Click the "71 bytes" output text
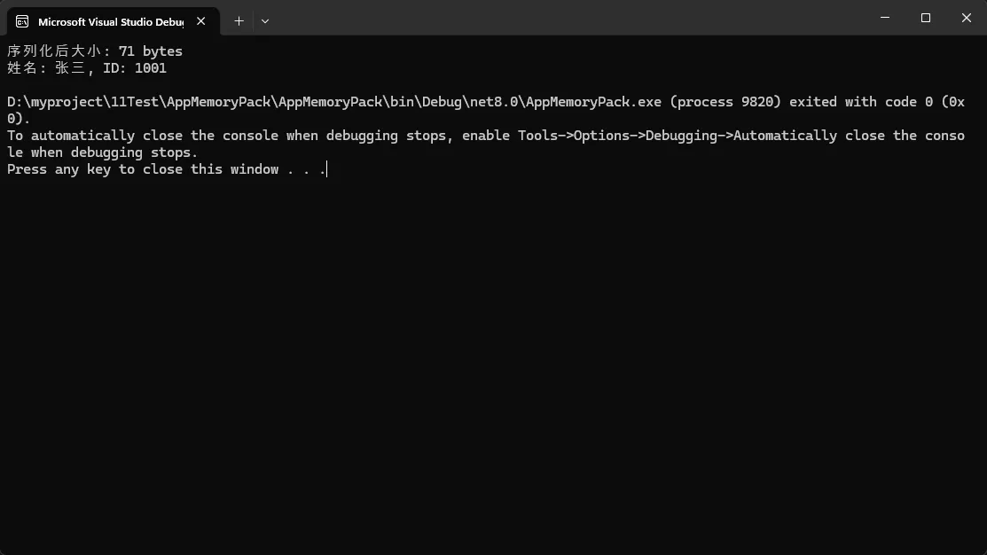 [150, 51]
